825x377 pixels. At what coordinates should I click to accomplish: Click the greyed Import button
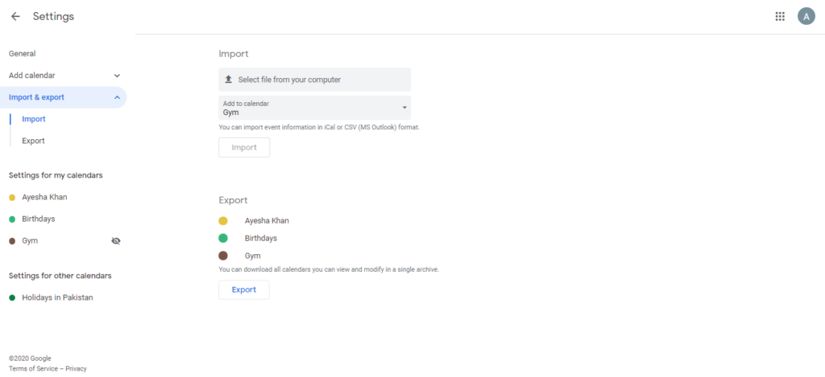click(244, 148)
